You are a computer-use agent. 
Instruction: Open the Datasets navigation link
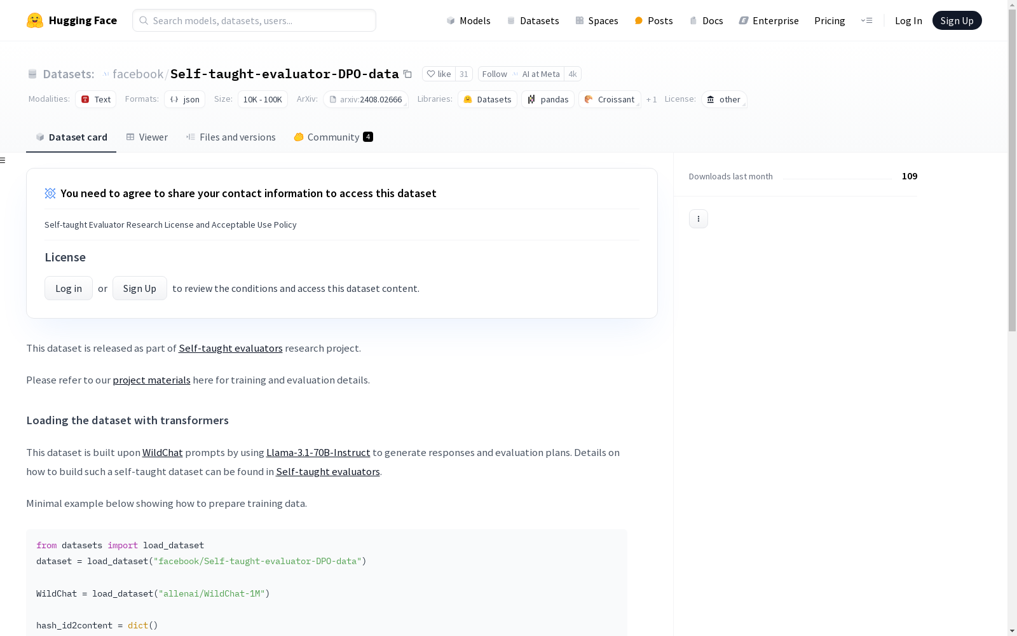(x=533, y=20)
